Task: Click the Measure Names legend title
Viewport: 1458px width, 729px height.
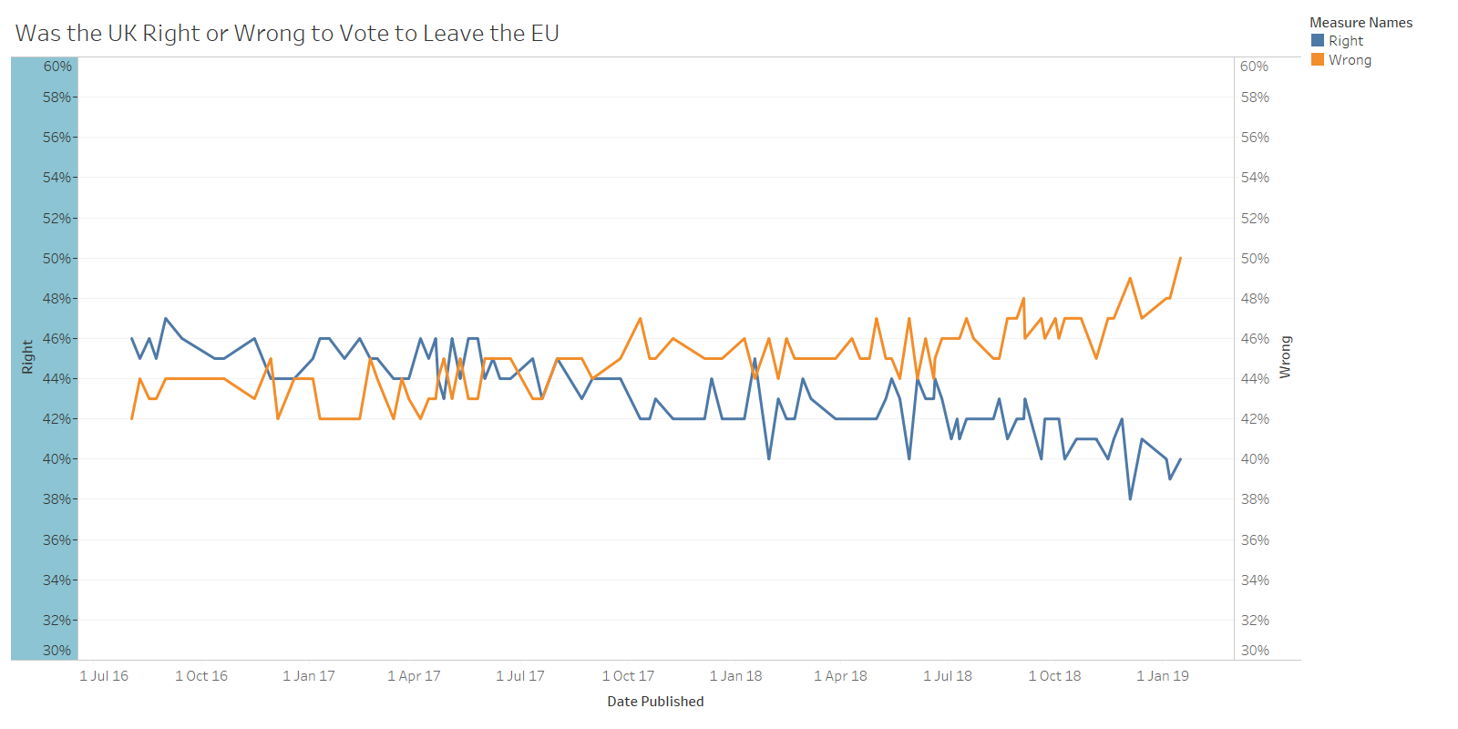Action: (1360, 23)
